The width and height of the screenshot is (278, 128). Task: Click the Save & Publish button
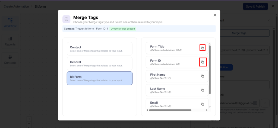255,7
